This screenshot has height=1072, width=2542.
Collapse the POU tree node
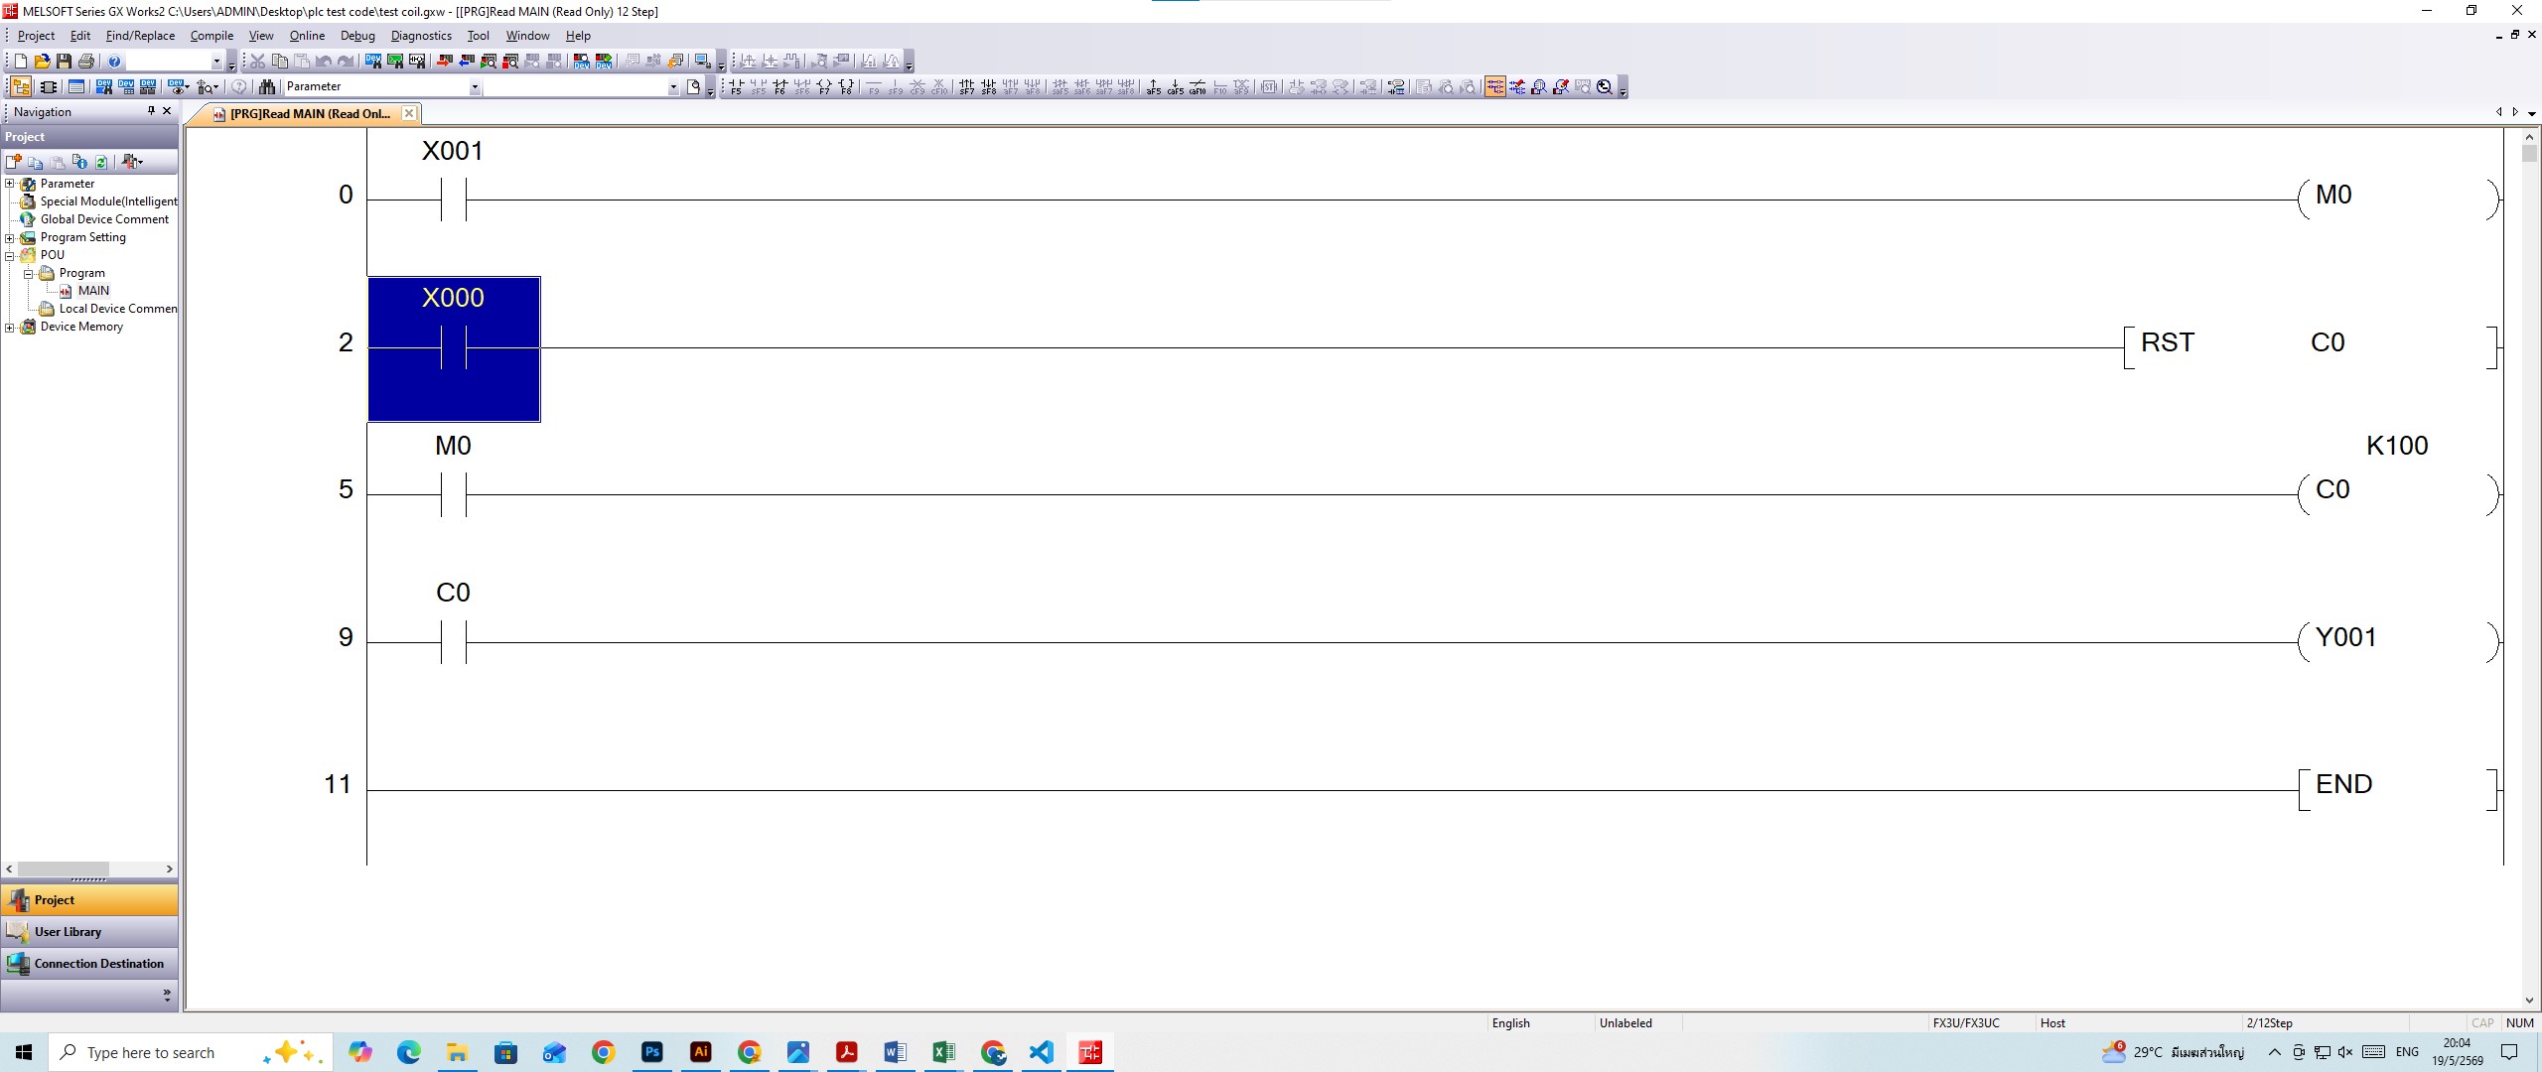pyautogui.click(x=10, y=255)
